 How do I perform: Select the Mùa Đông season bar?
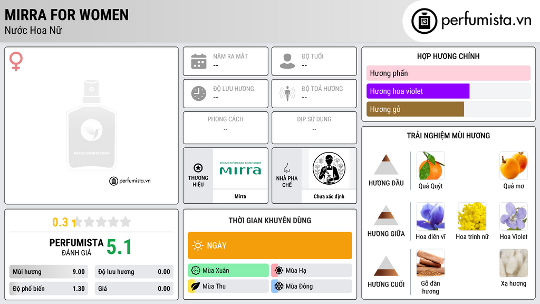pos(312,286)
